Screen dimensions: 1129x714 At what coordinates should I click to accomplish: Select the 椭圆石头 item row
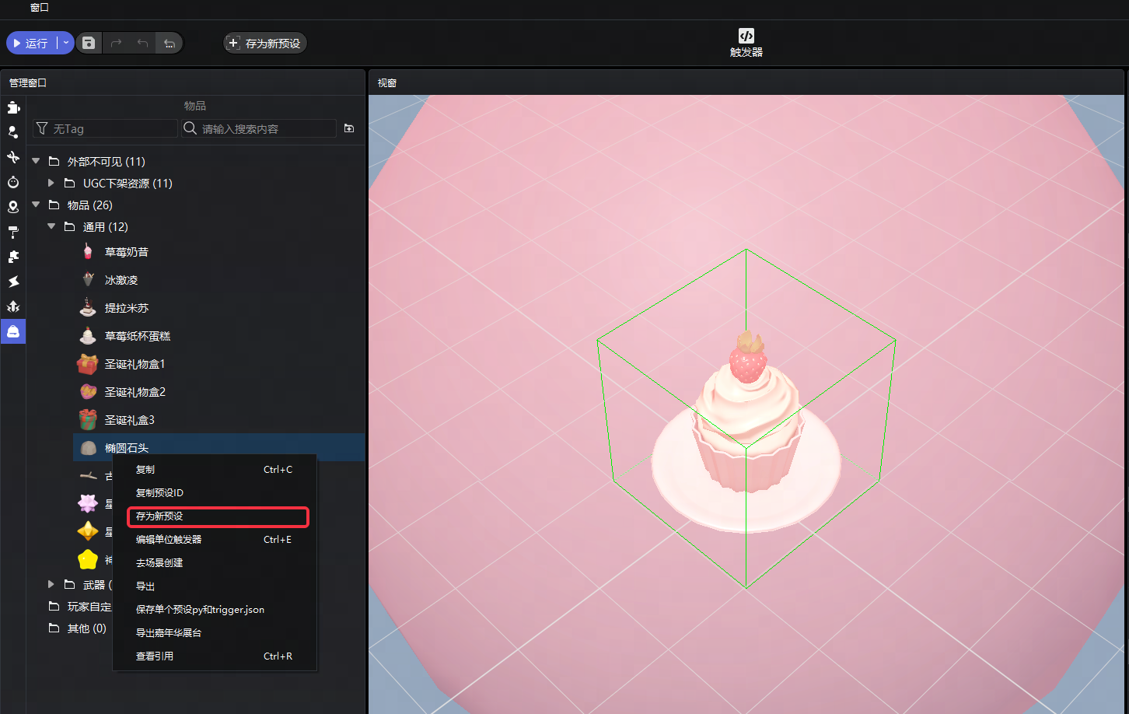coord(219,447)
